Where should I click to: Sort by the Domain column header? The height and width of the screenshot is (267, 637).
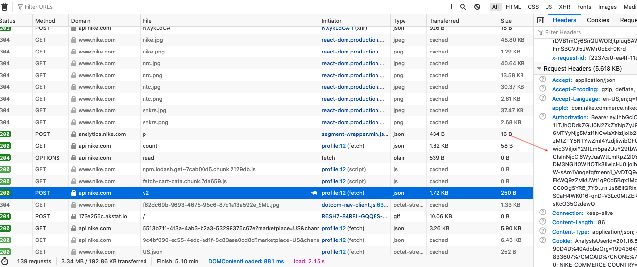click(104, 21)
